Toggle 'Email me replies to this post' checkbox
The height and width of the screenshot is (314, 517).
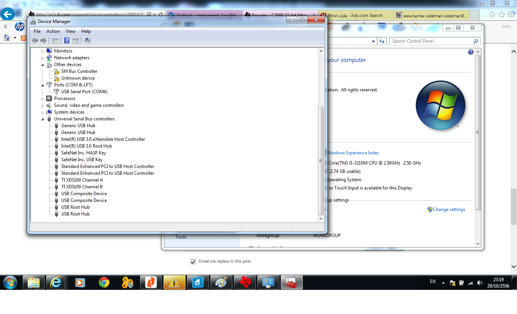(193, 262)
